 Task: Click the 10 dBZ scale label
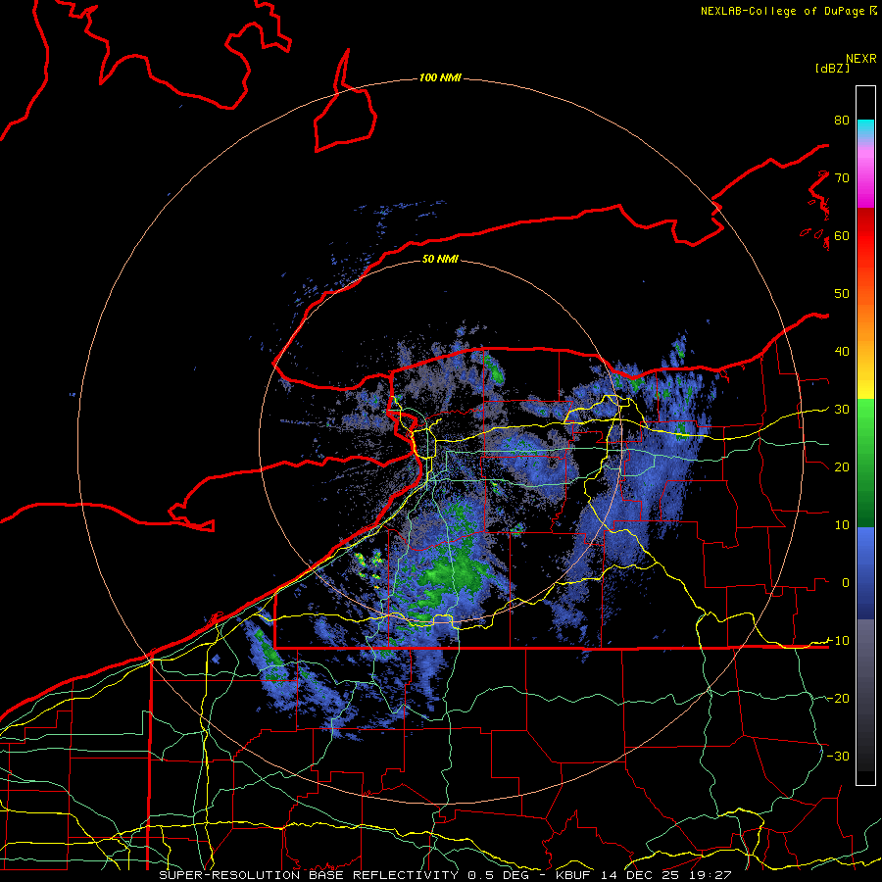click(x=842, y=525)
